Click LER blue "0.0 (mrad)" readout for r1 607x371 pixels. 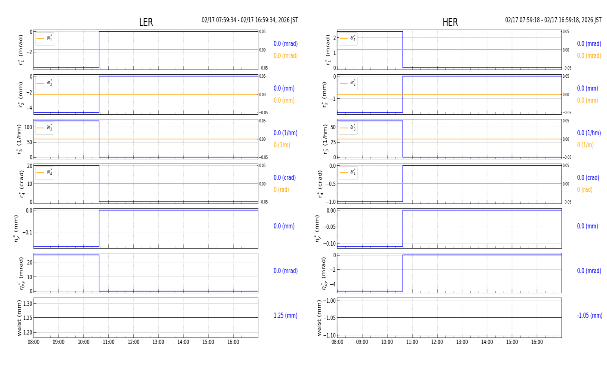tap(285, 44)
